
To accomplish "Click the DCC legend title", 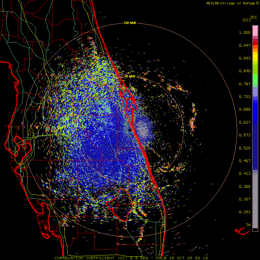I will click(x=254, y=17).
